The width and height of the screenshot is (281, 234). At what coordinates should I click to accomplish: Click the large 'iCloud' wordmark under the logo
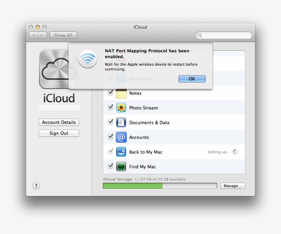[59, 98]
